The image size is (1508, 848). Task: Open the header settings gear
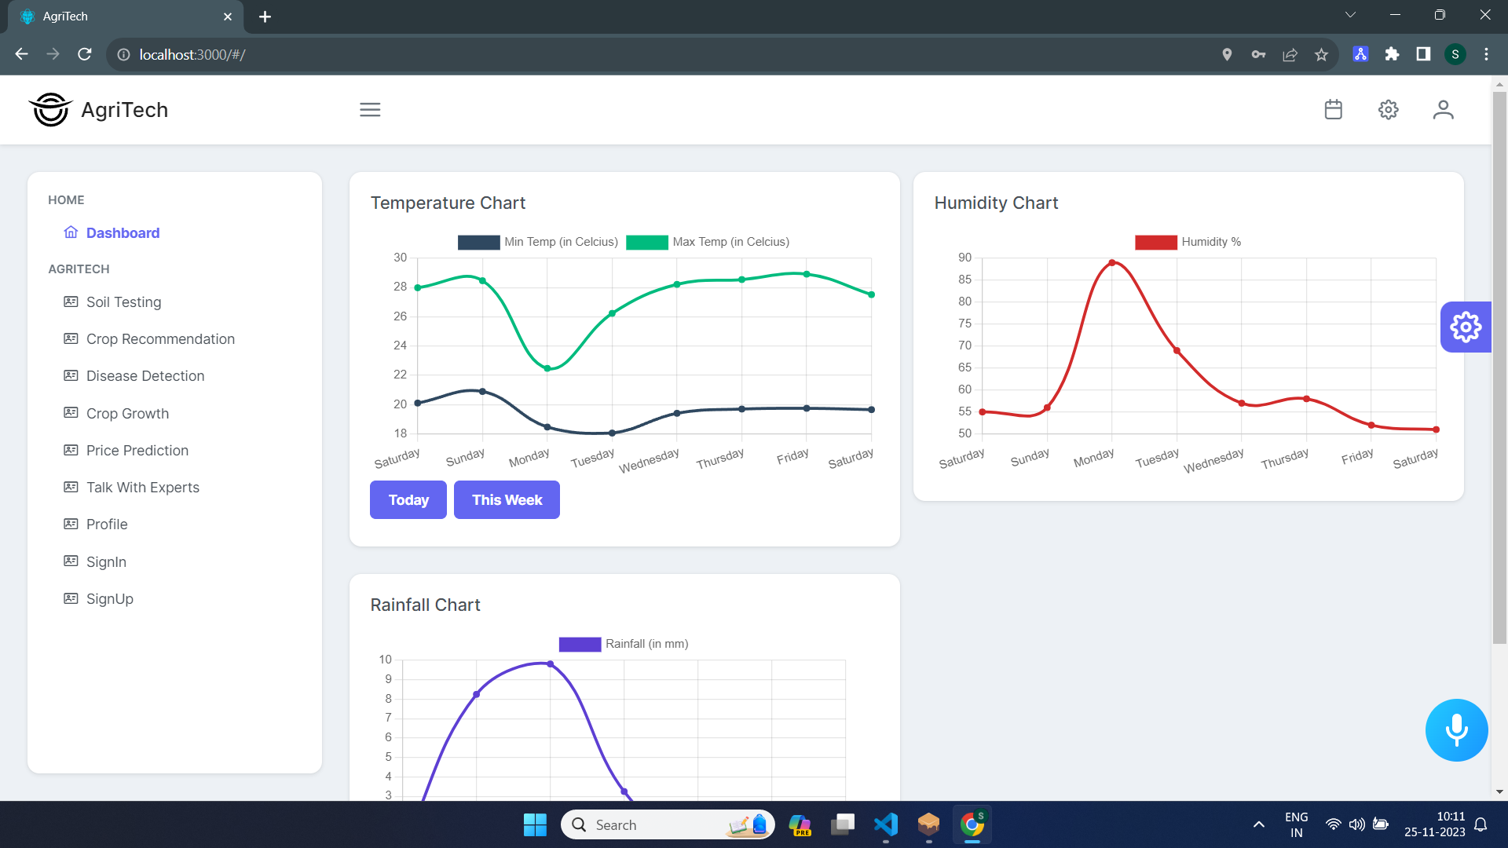[x=1388, y=110]
